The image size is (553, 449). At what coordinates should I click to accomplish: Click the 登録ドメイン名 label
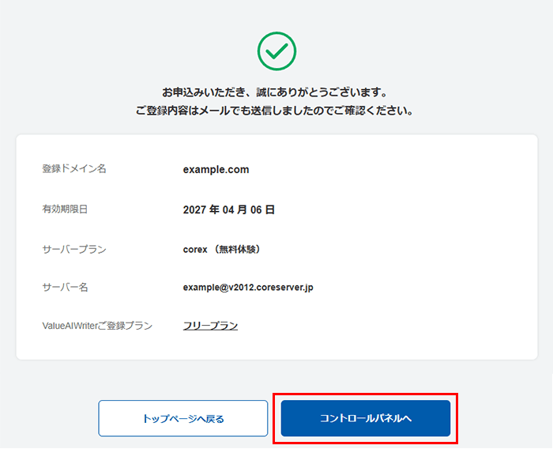point(74,169)
